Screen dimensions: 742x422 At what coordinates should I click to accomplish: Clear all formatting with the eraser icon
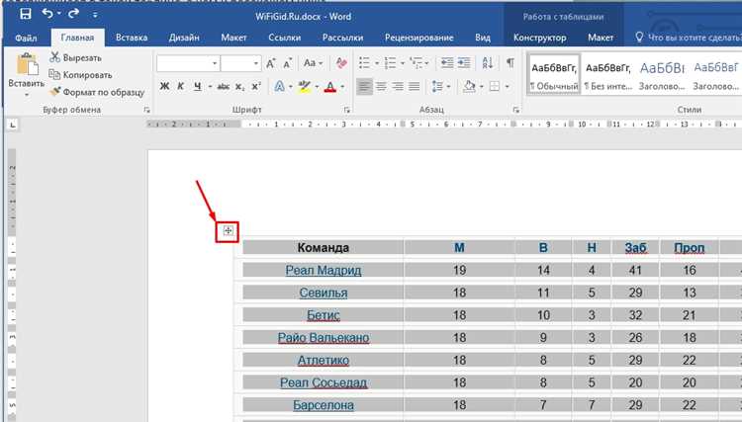click(x=340, y=63)
